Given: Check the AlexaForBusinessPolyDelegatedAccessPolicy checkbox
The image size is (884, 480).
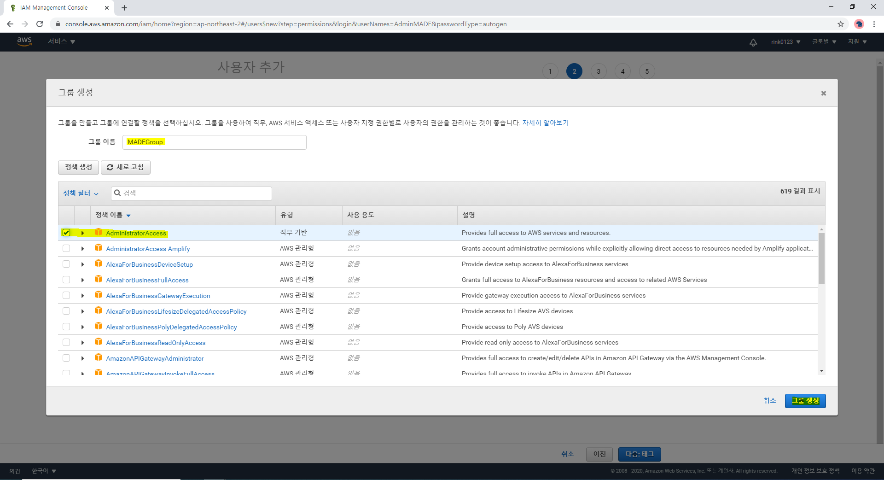Looking at the screenshot, I should click(x=66, y=327).
